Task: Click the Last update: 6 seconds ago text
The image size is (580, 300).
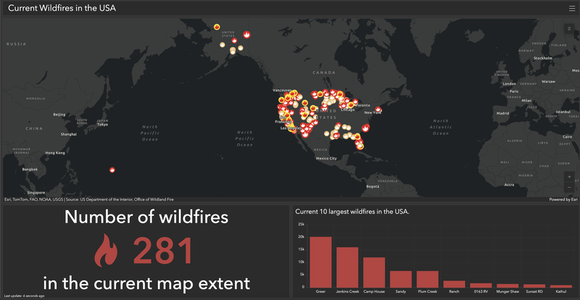Action: coord(25,296)
